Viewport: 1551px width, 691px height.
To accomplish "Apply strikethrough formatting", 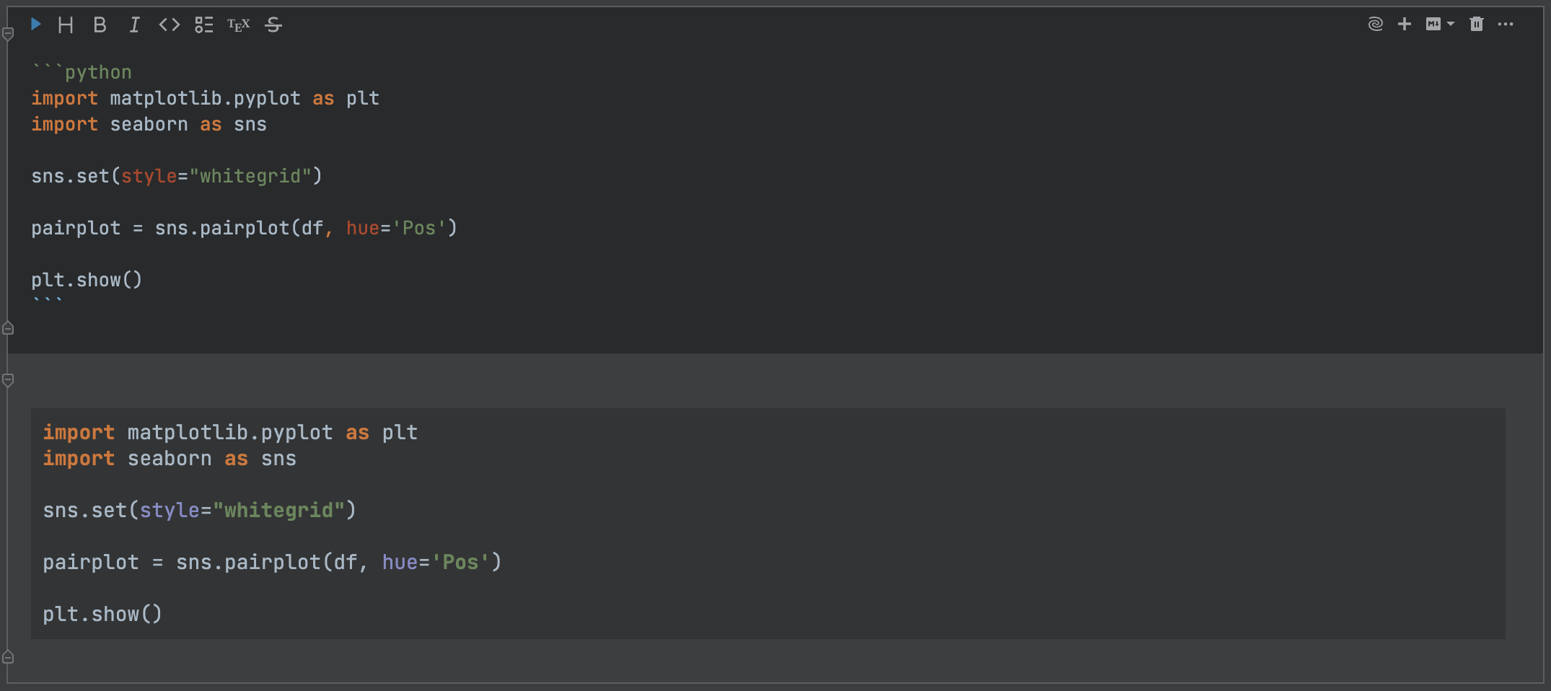I will coord(273,25).
